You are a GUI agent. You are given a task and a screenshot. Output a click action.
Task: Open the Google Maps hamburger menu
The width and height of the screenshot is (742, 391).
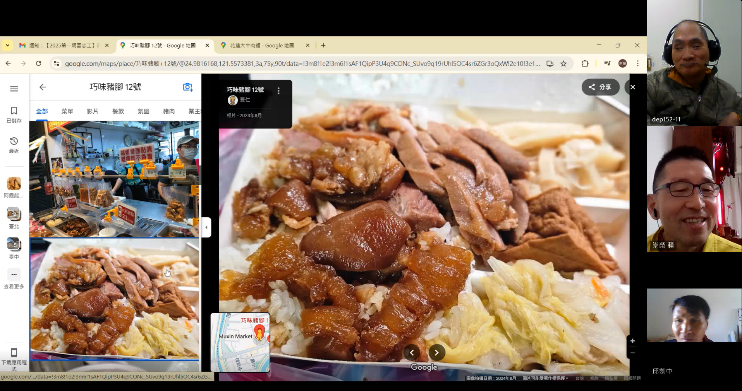(x=14, y=89)
